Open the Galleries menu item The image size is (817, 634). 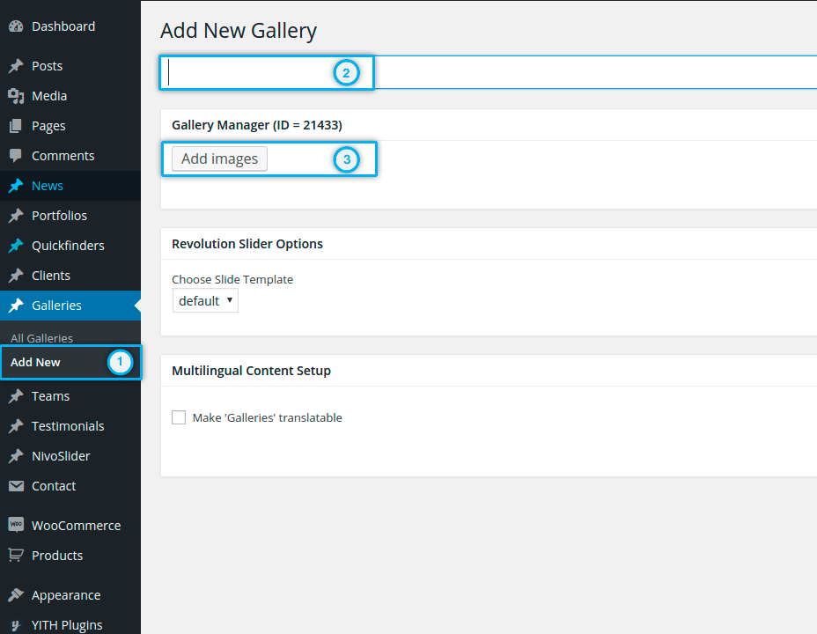(x=56, y=306)
